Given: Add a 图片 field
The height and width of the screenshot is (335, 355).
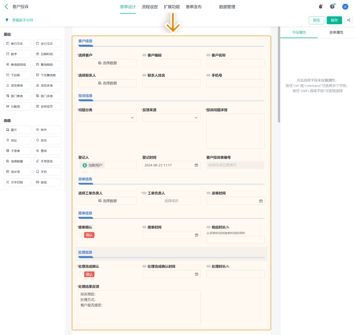Looking at the screenshot, I should [17, 130].
